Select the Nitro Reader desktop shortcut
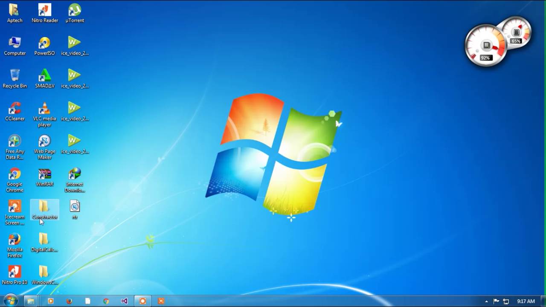546x307 pixels. tap(45, 13)
